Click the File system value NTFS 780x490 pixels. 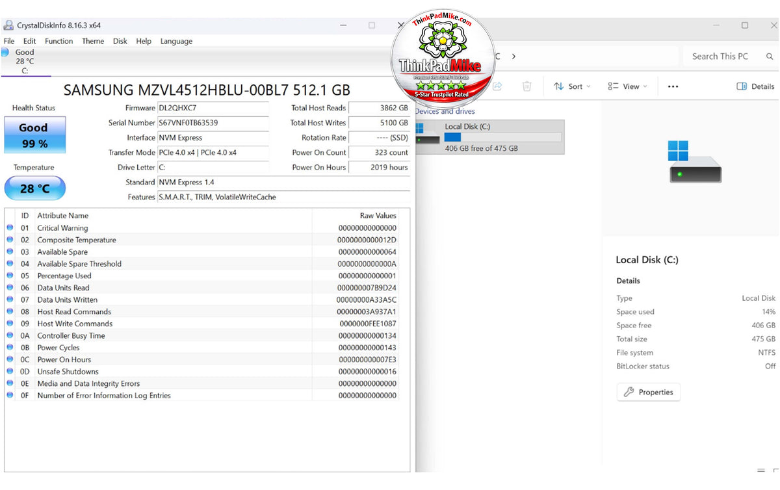coord(767,353)
